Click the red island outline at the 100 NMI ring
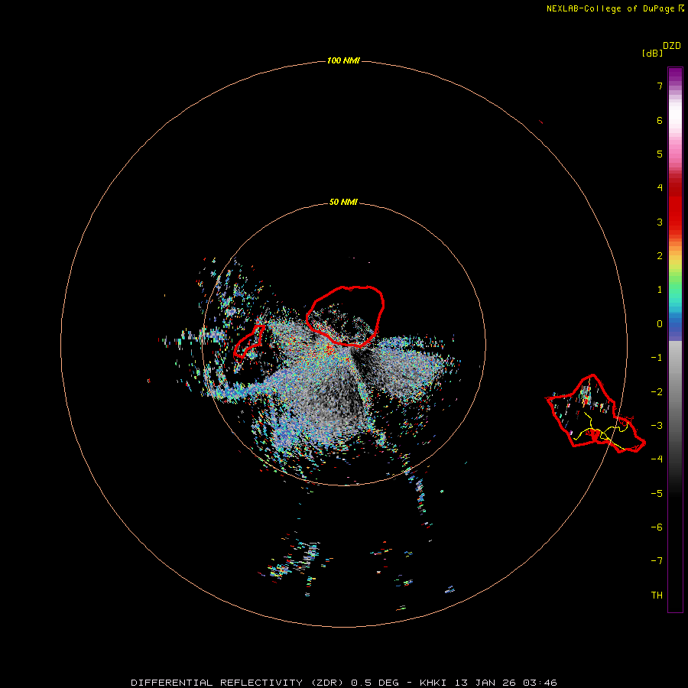Image resolution: width=688 pixels, height=688 pixels. (x=596, y=414)
